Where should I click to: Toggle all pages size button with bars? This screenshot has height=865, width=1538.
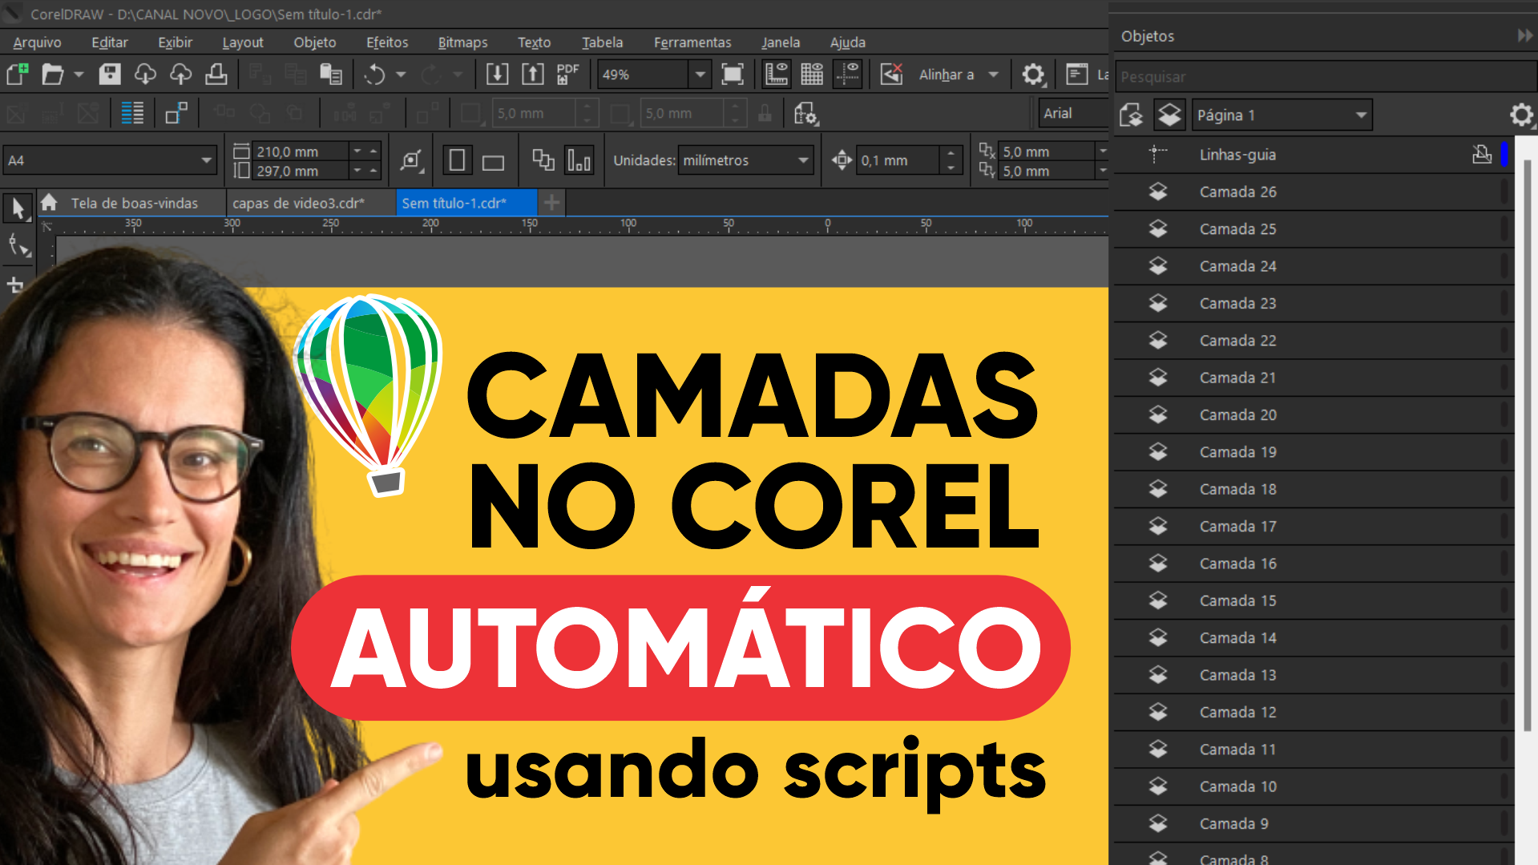(578, 160)
